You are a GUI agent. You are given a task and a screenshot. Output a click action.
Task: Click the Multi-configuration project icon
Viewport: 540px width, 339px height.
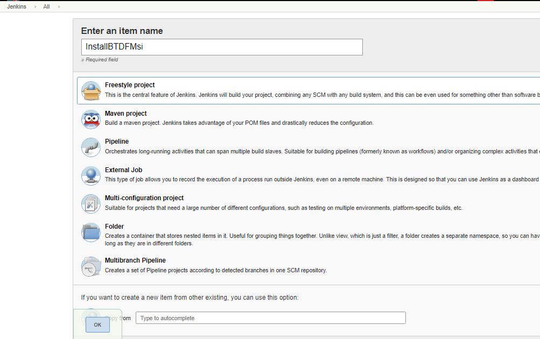pos(91,204)
